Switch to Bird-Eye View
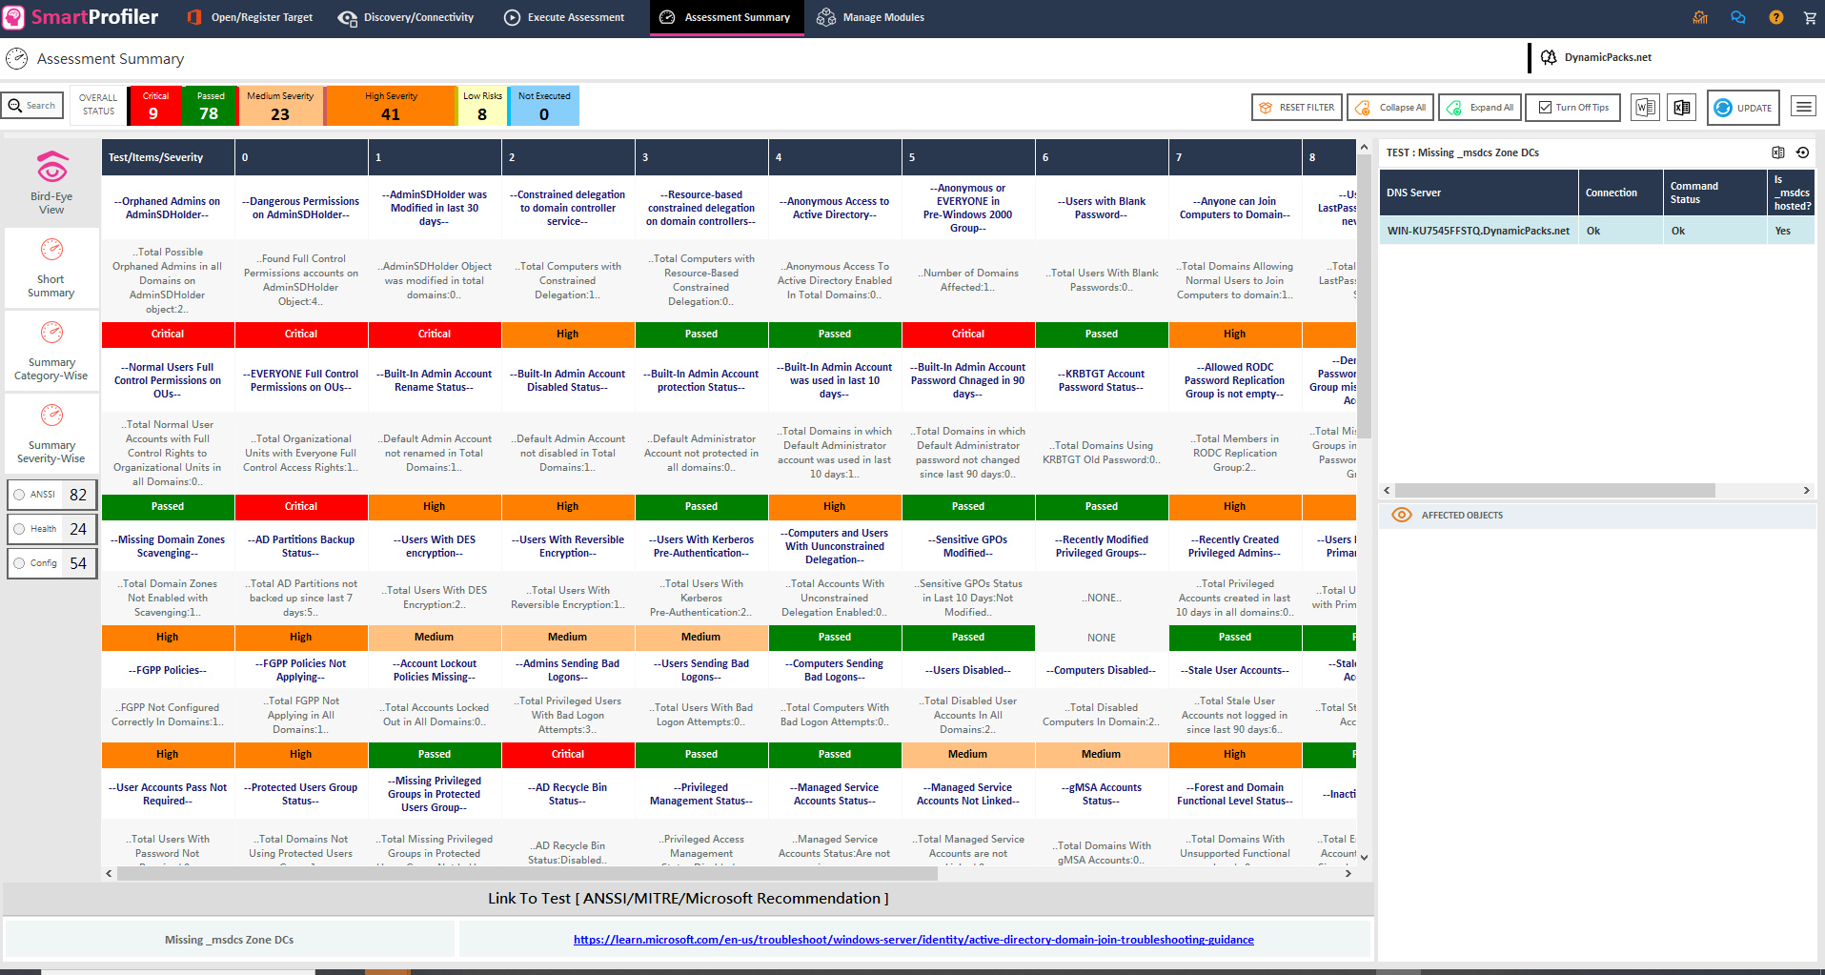This screenshot has width=1825, height=975. pyautogui.click(x=51, y=183)
